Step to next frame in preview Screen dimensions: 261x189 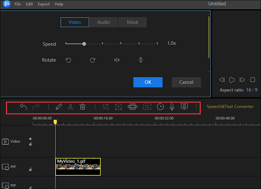[242, 80]
